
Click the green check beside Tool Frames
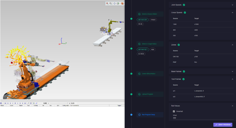[184, 79]
